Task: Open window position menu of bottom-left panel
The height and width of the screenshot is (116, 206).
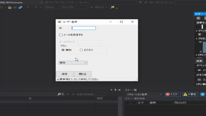Action: pyautogui.click(x=111, y=90)
